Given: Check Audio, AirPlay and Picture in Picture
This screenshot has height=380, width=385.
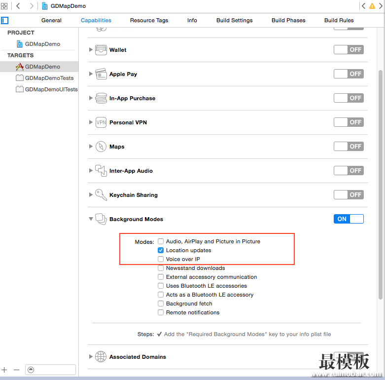Looking at the screenshot, I should (161, 241).
